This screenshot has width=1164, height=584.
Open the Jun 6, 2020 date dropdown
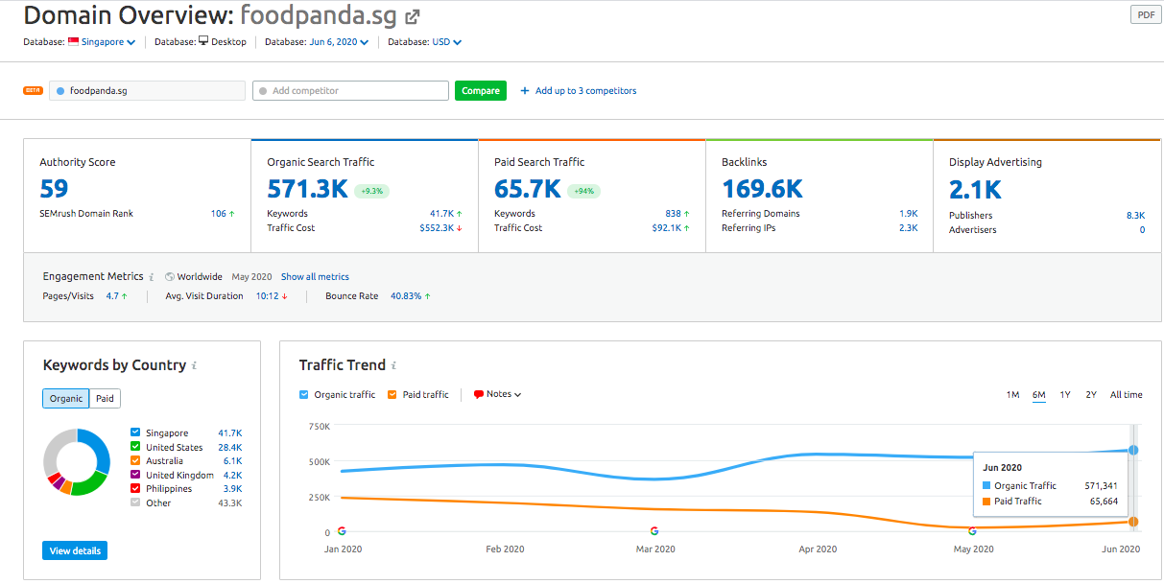coord(339,42)
